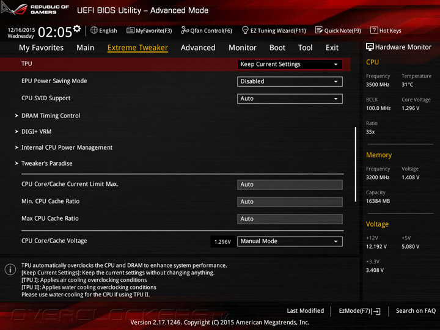Click the TPU setting label
Image resolution: width=440 pixels, height=330 pixels.
[27, 64]
